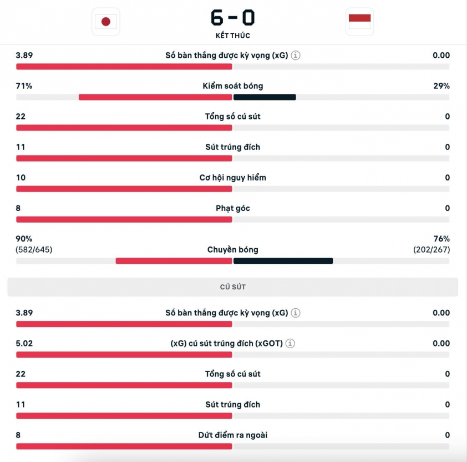Click the Phạt góc stat label
Viewport: 467px width, 462px height.
point(232,208)
